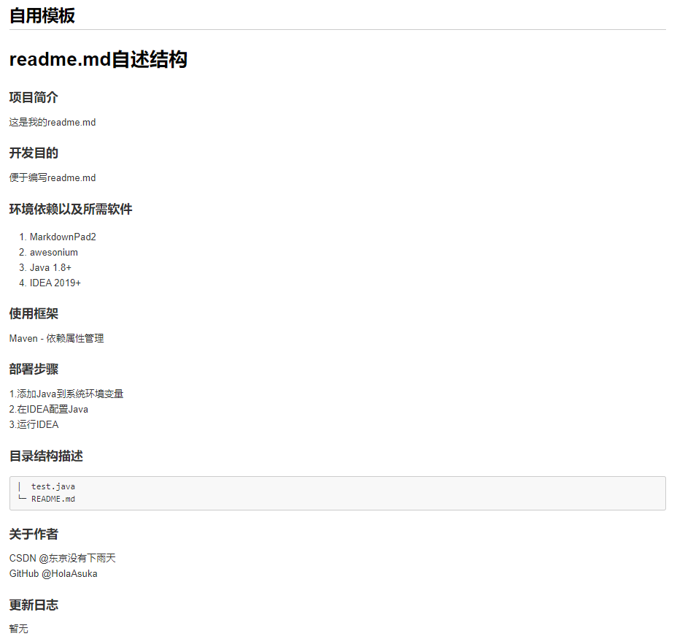
Task: Click the 目录结构描述 heading
Action: 45,456
